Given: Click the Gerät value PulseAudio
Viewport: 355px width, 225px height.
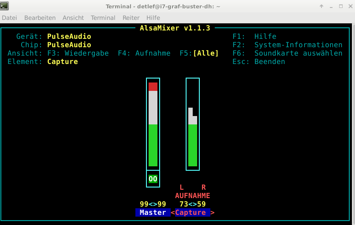Looking at the screenshot, I should [69, 37].
